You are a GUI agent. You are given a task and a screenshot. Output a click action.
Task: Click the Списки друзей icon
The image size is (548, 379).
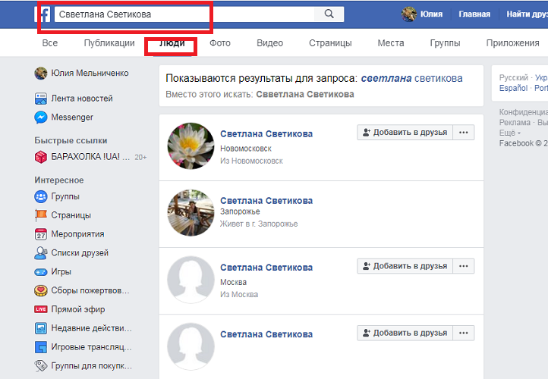click(41, 253)
